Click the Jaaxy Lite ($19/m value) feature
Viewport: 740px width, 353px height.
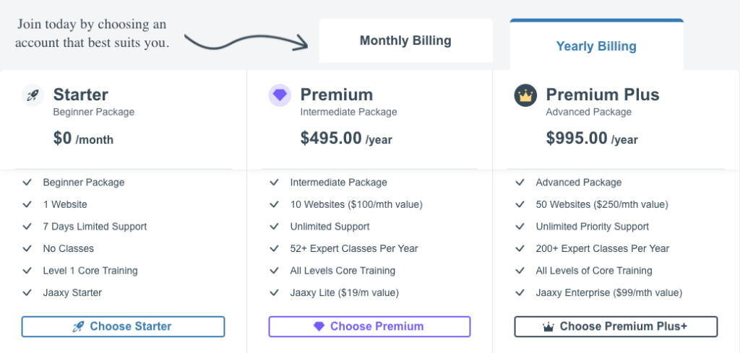[345, 293]
